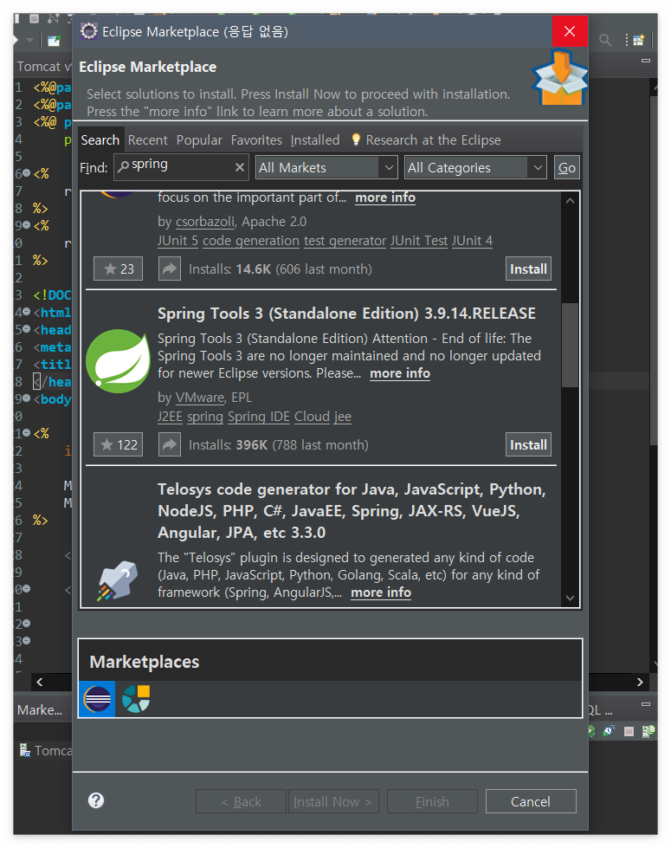Click the search magnifier in Eclipse toolbar
The image size is (671, 848).
[605, 40]
